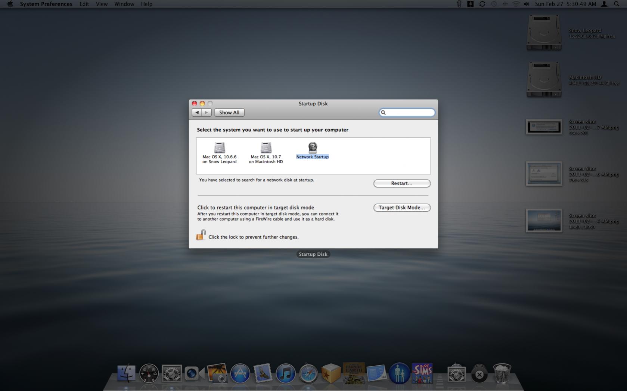Click the Time Machine menu bar icon
The image size is (627, 391).
[494, 4]
